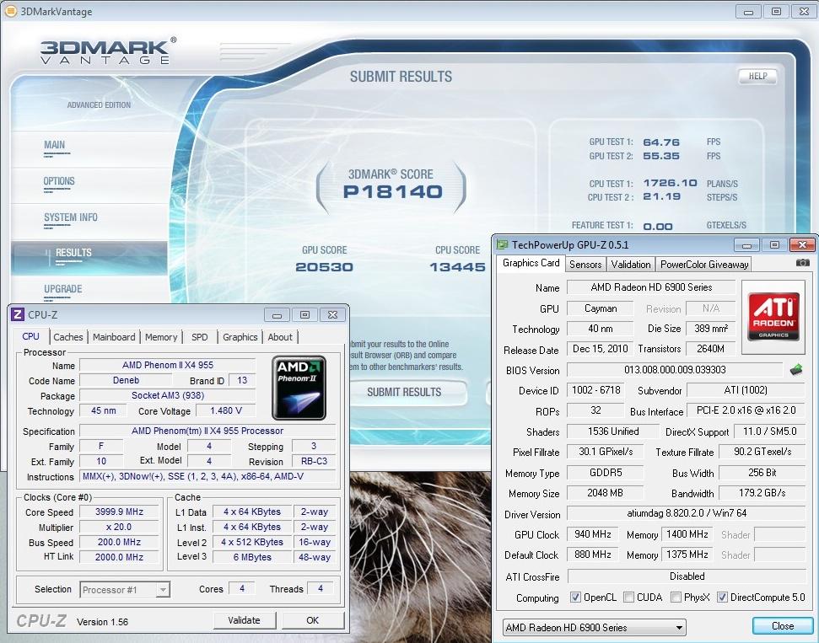Enable the CUDA checkbox
The width and height of the screenshot is (819, 643).
coord(629,597)
